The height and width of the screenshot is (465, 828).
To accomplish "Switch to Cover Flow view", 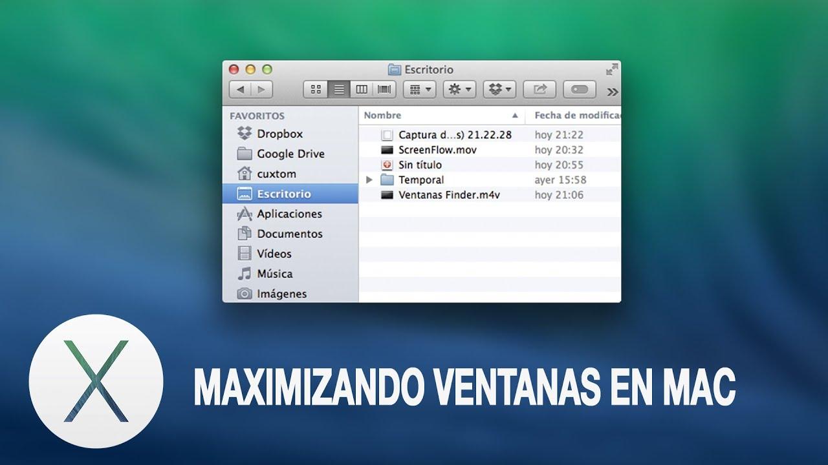I will tap(383, 89).
